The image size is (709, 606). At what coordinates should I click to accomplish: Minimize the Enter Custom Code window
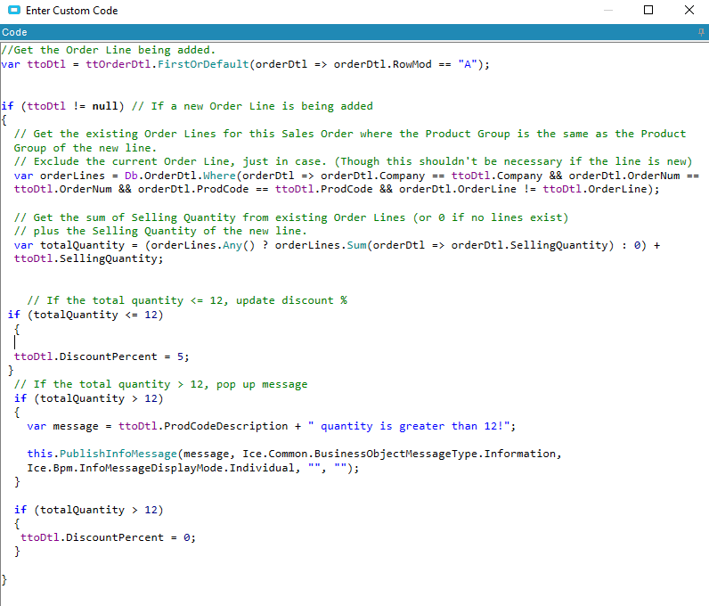click(x=608, y=10)
